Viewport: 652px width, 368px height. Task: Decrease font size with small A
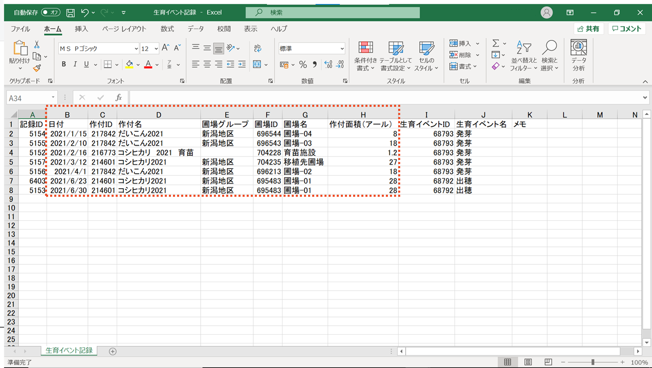point(177,48)
